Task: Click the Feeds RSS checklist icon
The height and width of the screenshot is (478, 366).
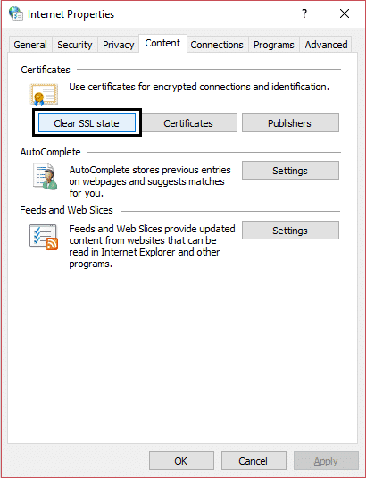Action: pyautogui.click(x=44, y=237)
